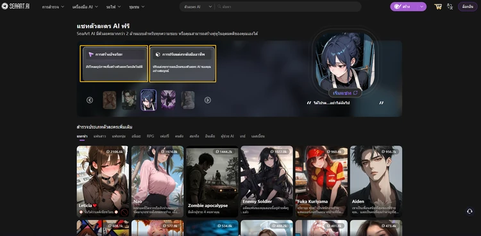This screenshot has width=481, height=236.
Task: Open the SeaArt AI logo home link
Action: 15,6
